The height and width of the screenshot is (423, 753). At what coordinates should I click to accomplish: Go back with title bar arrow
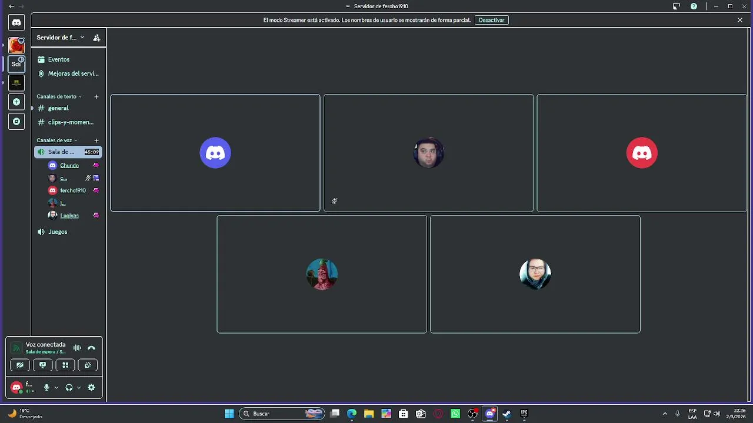point(11,6)
